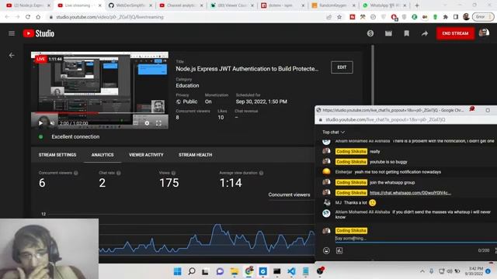Viewport: 497px width, 279px height.
Task: Show hidden system tray icons chevron
Action: [x=422, y=271]
